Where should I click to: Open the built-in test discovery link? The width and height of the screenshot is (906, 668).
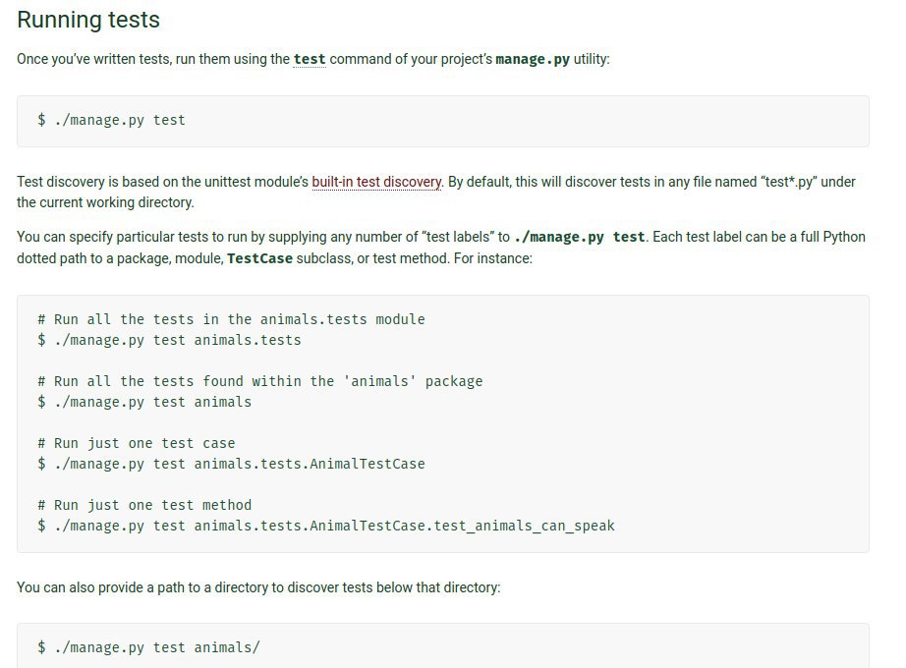[x=376, y=182]
